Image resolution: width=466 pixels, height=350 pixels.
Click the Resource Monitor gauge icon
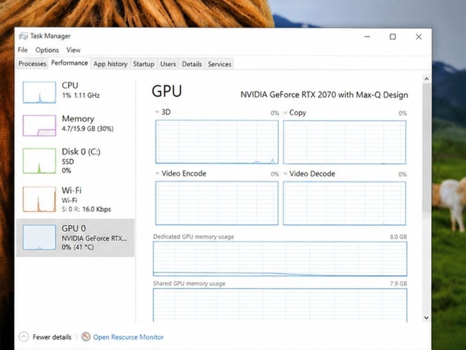click(86, 337)
